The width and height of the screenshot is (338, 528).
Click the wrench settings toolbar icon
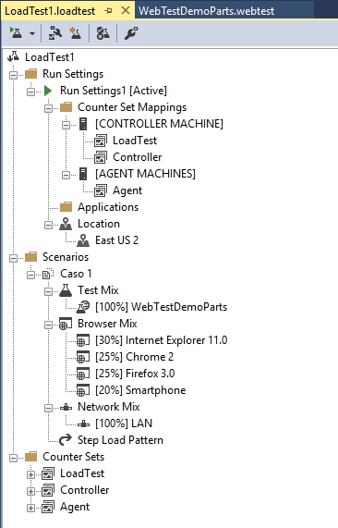(131, 33)
